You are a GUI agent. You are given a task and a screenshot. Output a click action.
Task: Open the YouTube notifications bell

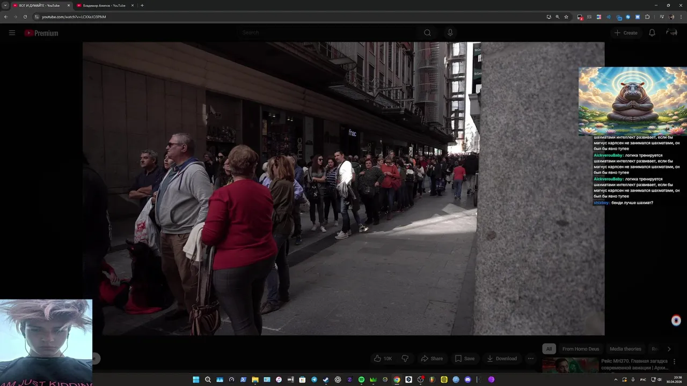652,33
